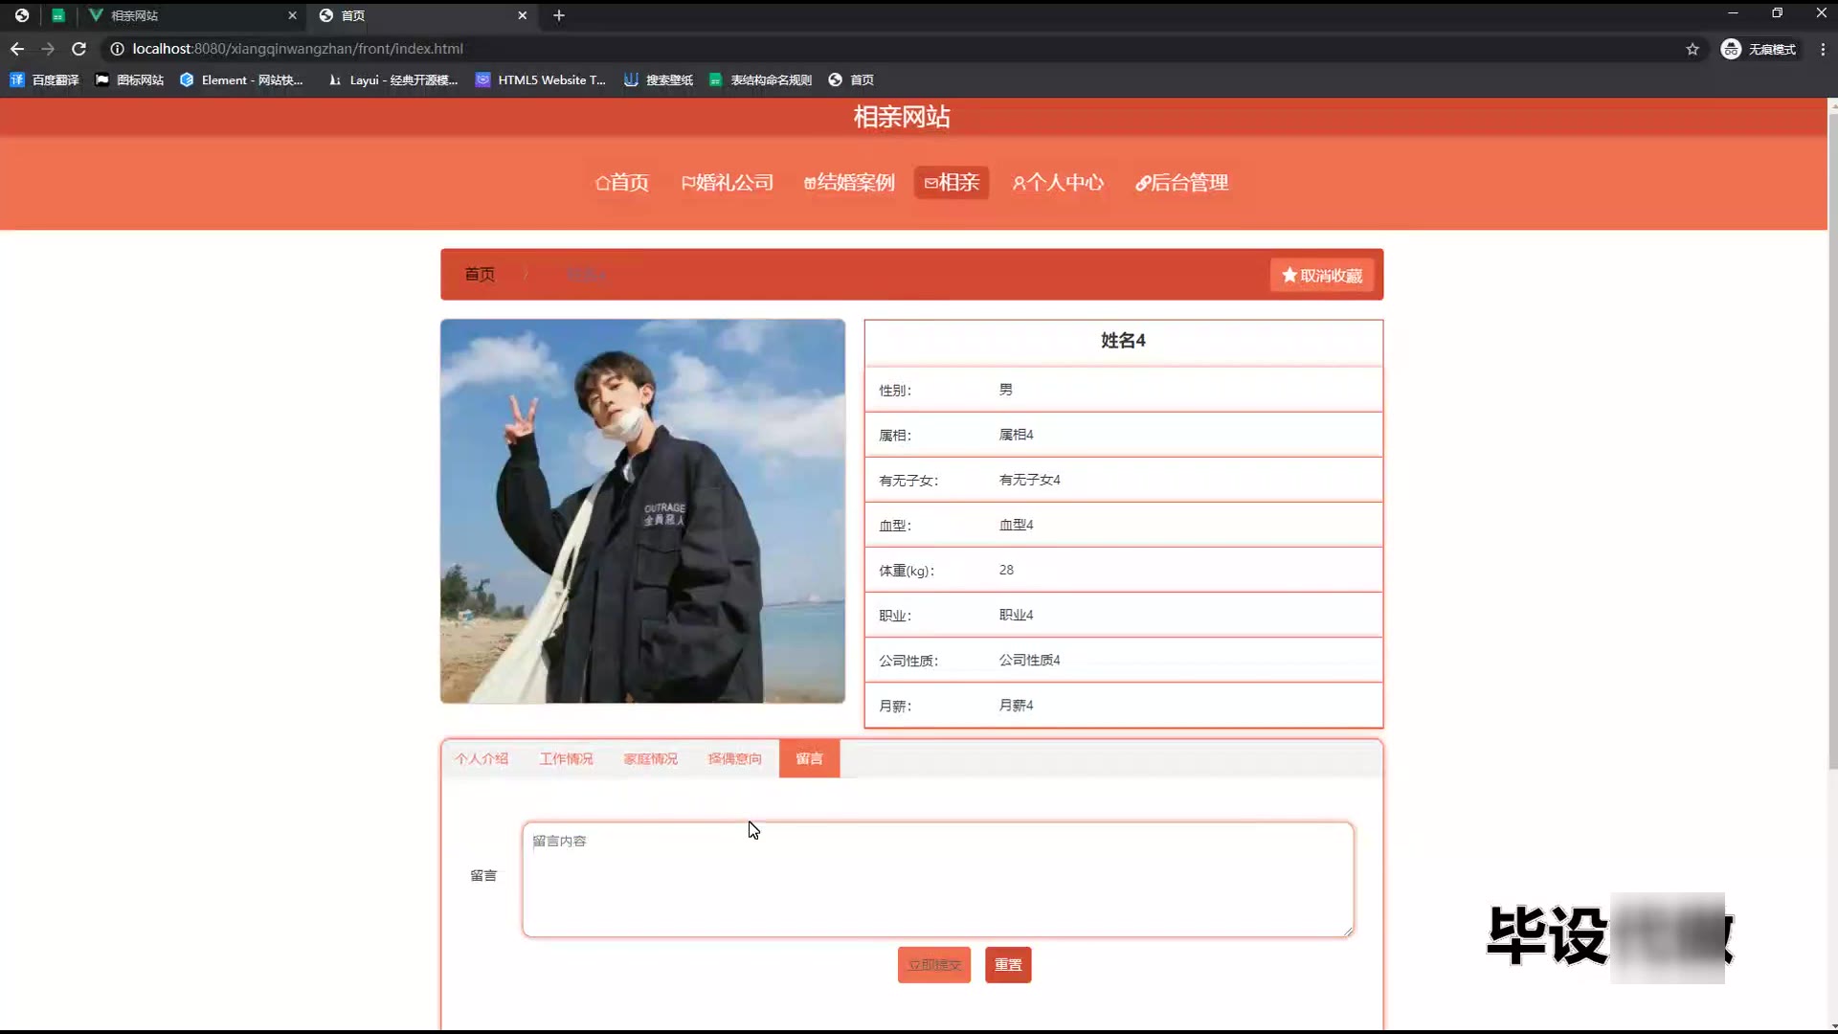
Task: Click the 性别 value 男
Action: (1006, 390)
